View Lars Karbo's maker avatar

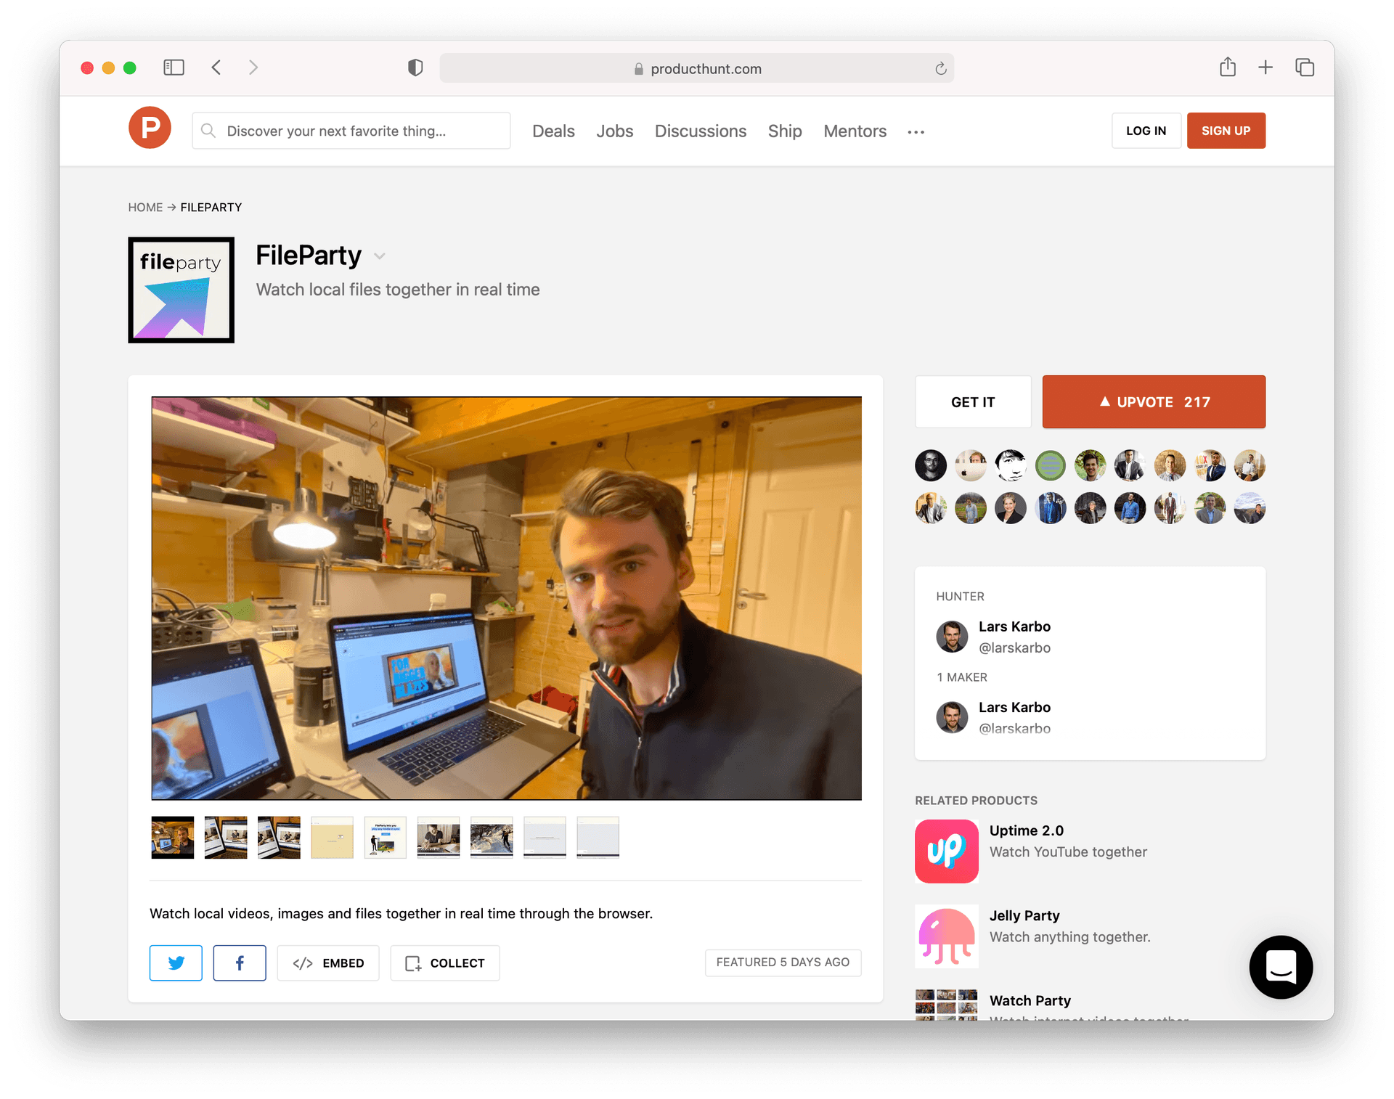(952, 717)
